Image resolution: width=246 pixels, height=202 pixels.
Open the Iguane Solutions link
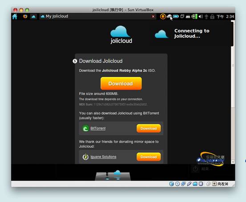click(103, 157)
